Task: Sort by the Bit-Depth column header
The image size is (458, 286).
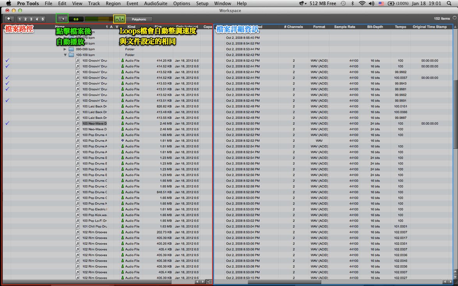Action: pos(375,27)
